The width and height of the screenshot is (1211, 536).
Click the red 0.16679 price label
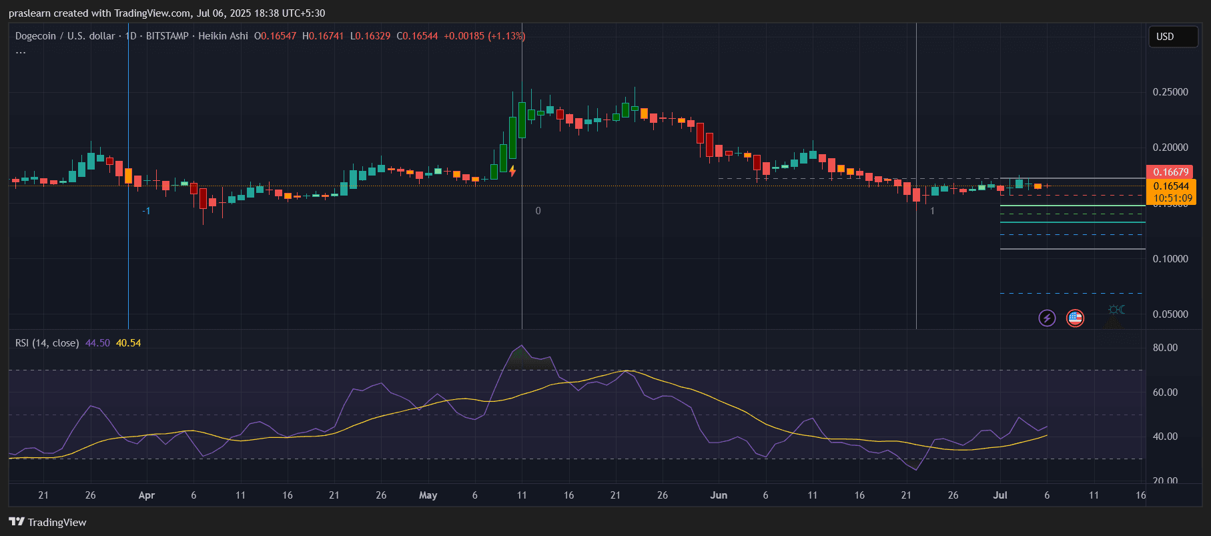(1171, 172)
